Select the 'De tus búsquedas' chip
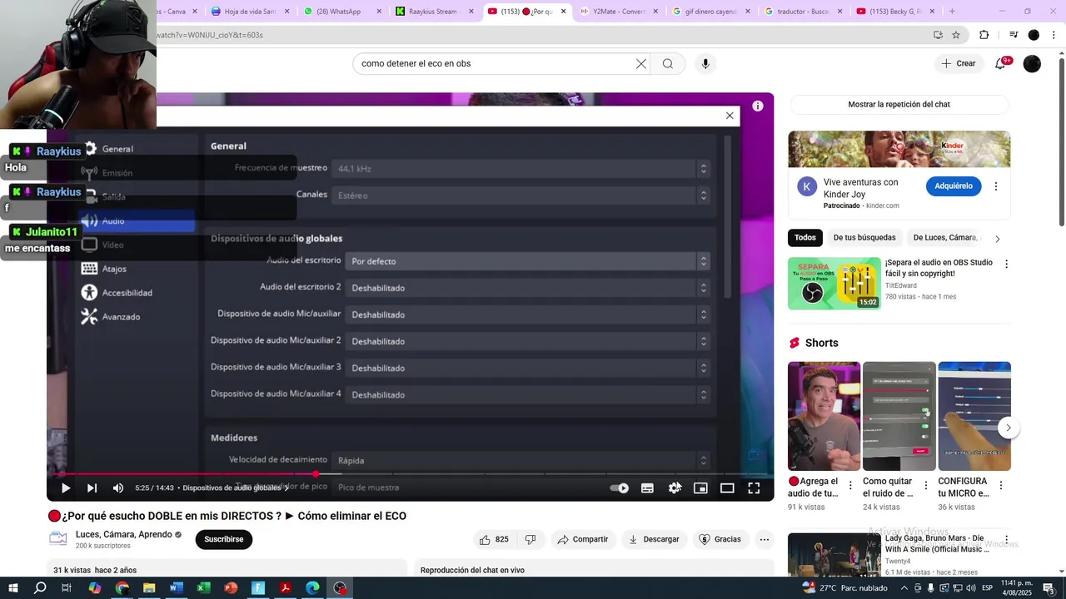 [x=864, y=238]
